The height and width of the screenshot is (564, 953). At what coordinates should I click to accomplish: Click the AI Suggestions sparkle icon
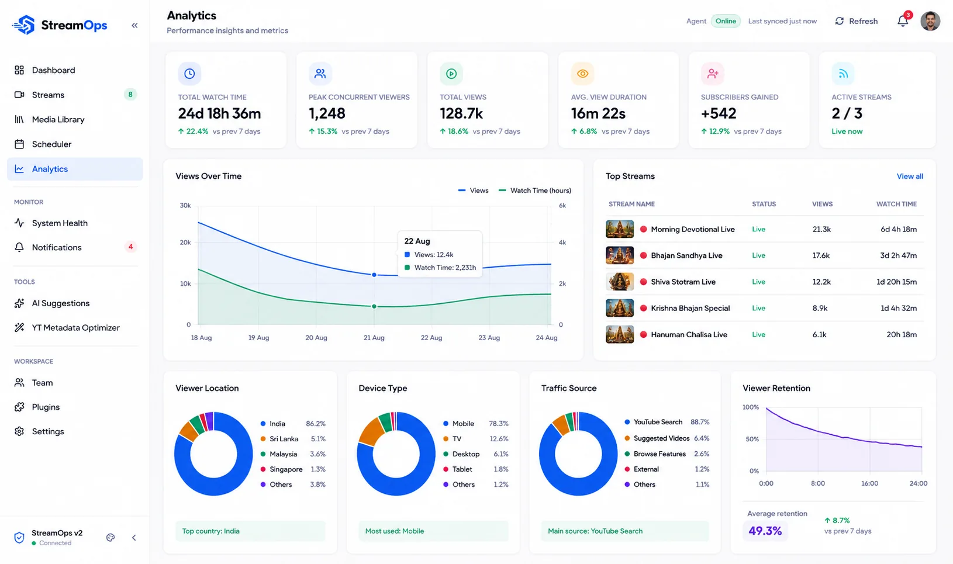[x=19, y=303]
